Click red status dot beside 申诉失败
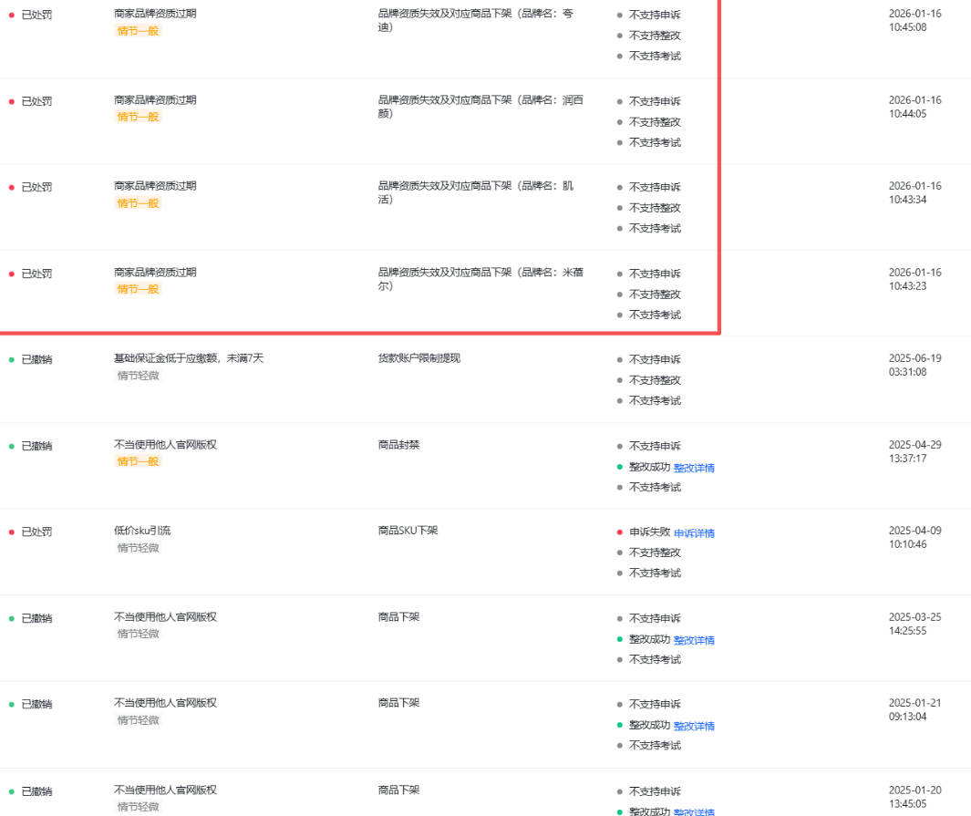 tap(620, 532)
